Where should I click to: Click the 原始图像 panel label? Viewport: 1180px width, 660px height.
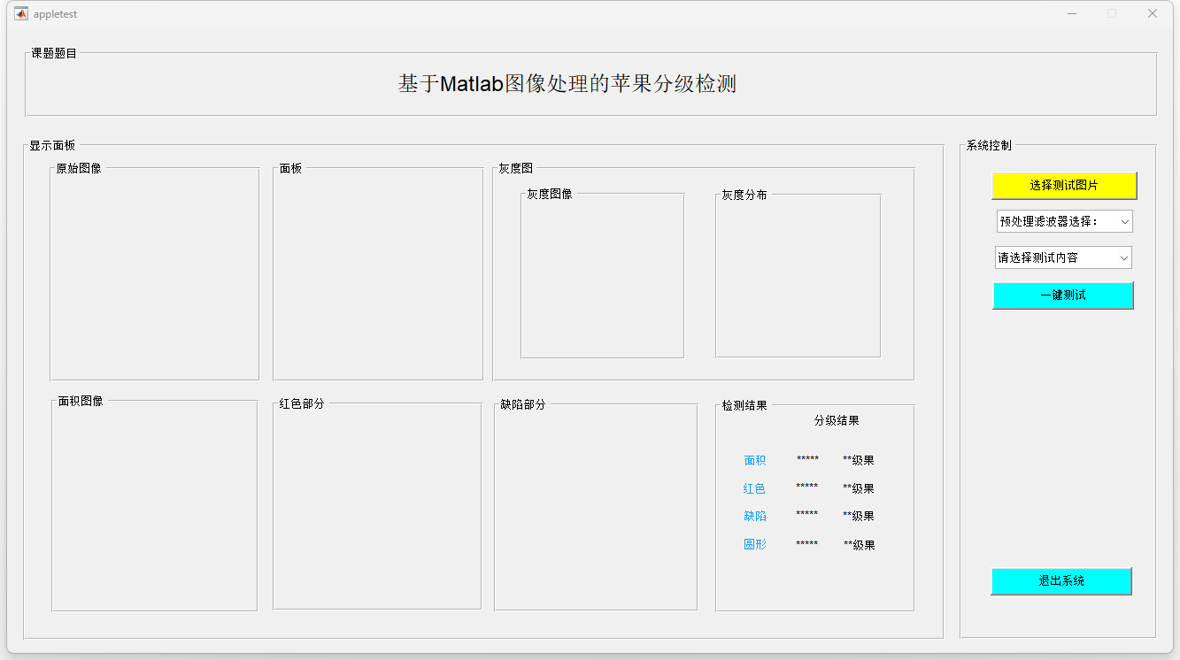79,168
